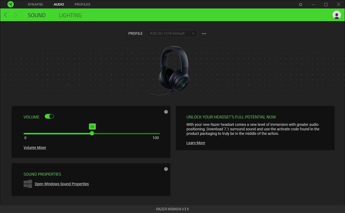Click the 100 maximum volume label
This screenshot has width=345, height=213.
155,138
